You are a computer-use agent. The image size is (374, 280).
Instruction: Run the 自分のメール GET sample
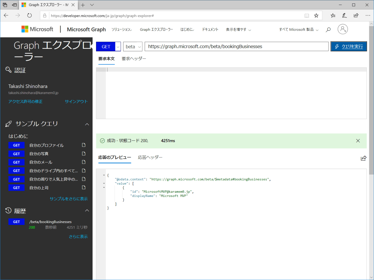click(17, 162)
